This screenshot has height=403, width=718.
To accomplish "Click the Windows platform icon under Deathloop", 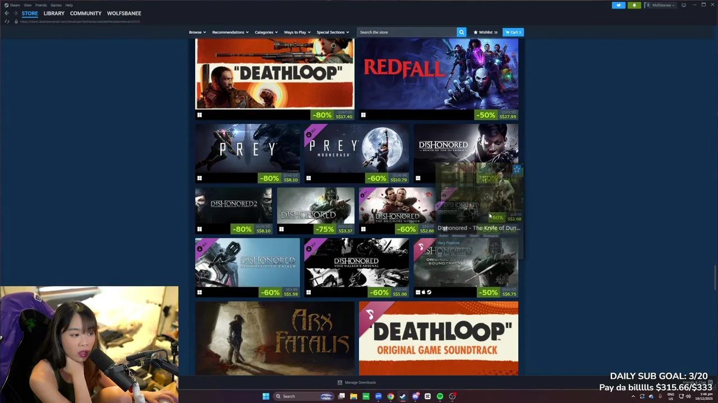I will (x=199, y=115).
